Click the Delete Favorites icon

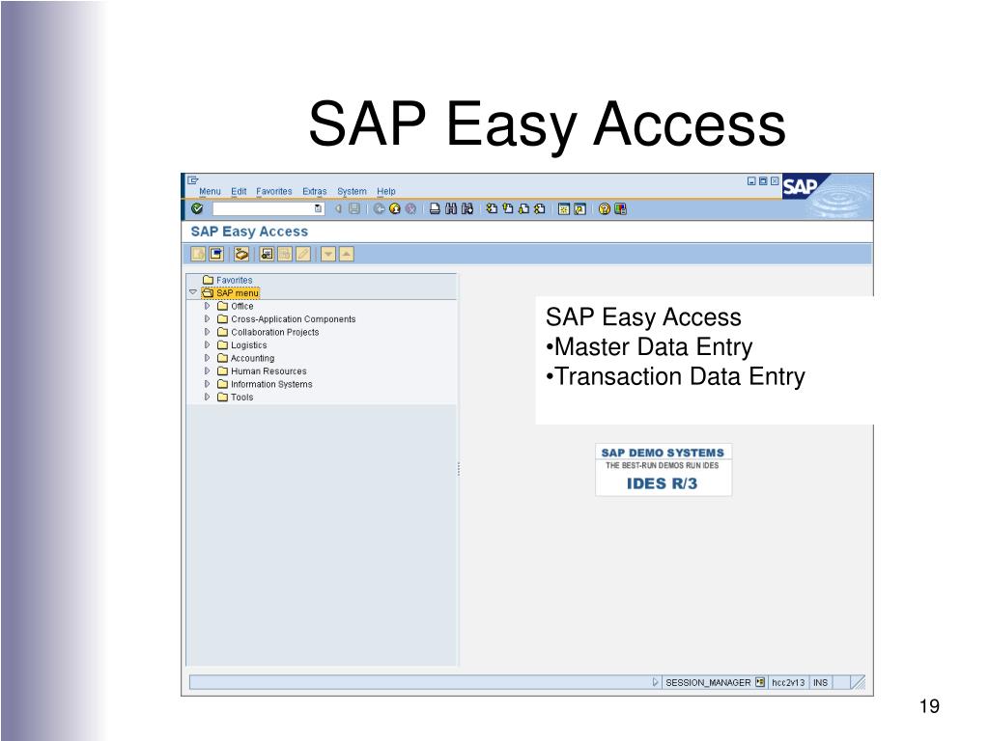click(x=285, y=254)
